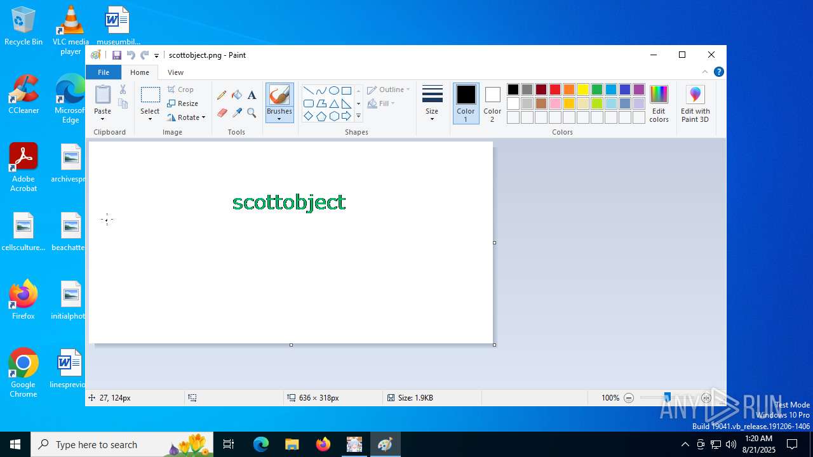The height and width of the screenshot is (457, 813).
Task: Open the Size thickness dropdown
Action: [x=432, y=103]
